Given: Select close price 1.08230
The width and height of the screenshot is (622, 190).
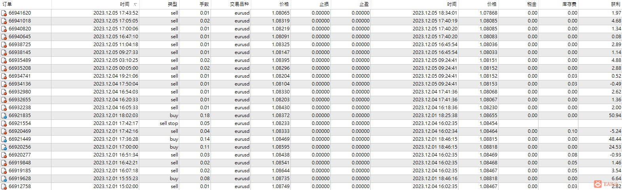Looking at the screenshot, I should pyautogui.click(x=488, y=108).
